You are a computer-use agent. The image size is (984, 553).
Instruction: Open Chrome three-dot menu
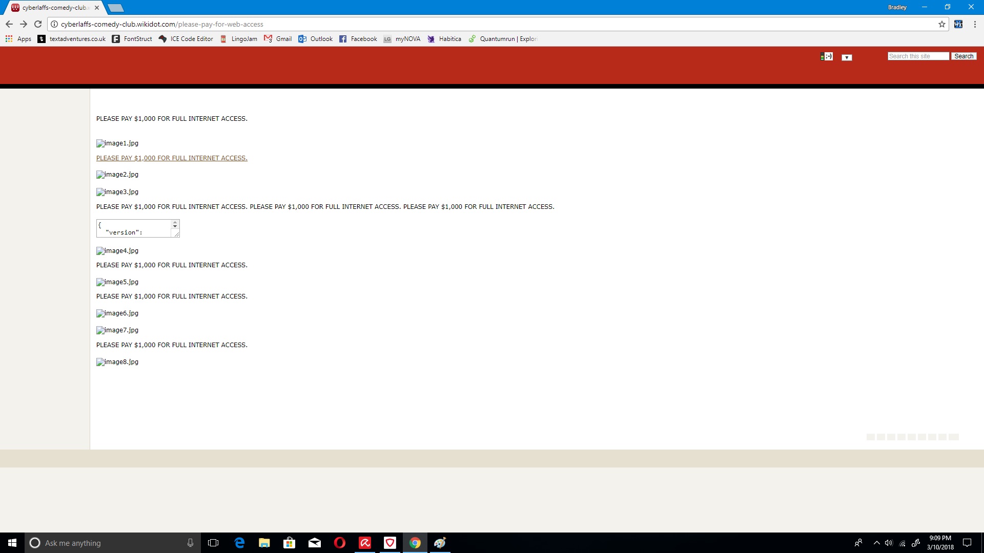coord(975,24)
